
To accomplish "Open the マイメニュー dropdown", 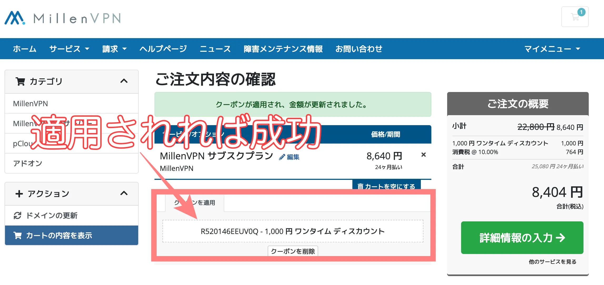I will tap(550, 49).
